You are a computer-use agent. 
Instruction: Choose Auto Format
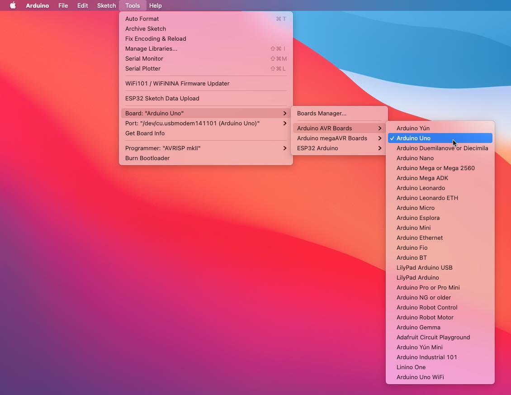(142, 19)
